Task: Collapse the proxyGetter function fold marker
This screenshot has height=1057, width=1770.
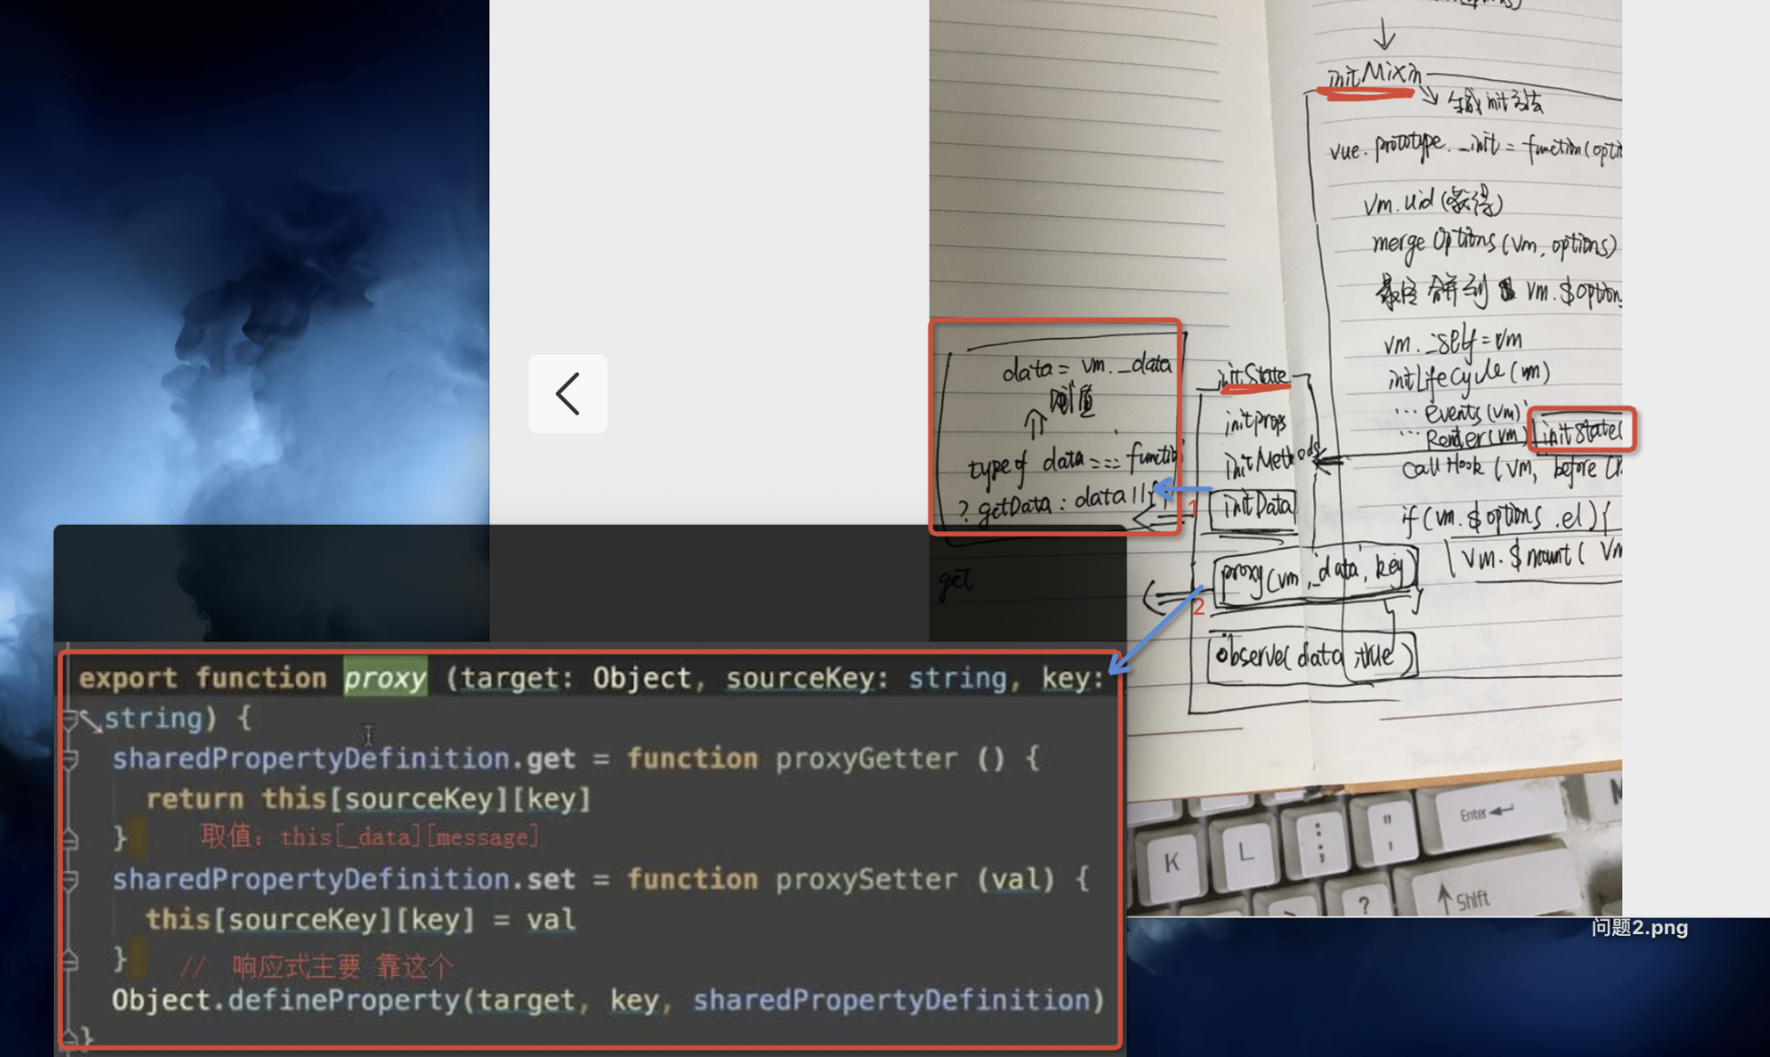Action: (70, 758)
